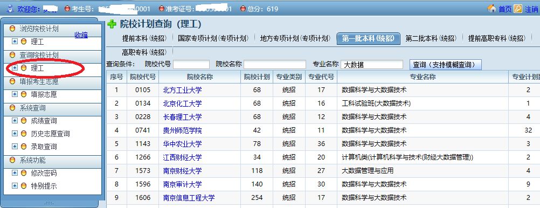Click the orange bullet beside 查询院校计划
540x208 pixels.
point(12,55)
